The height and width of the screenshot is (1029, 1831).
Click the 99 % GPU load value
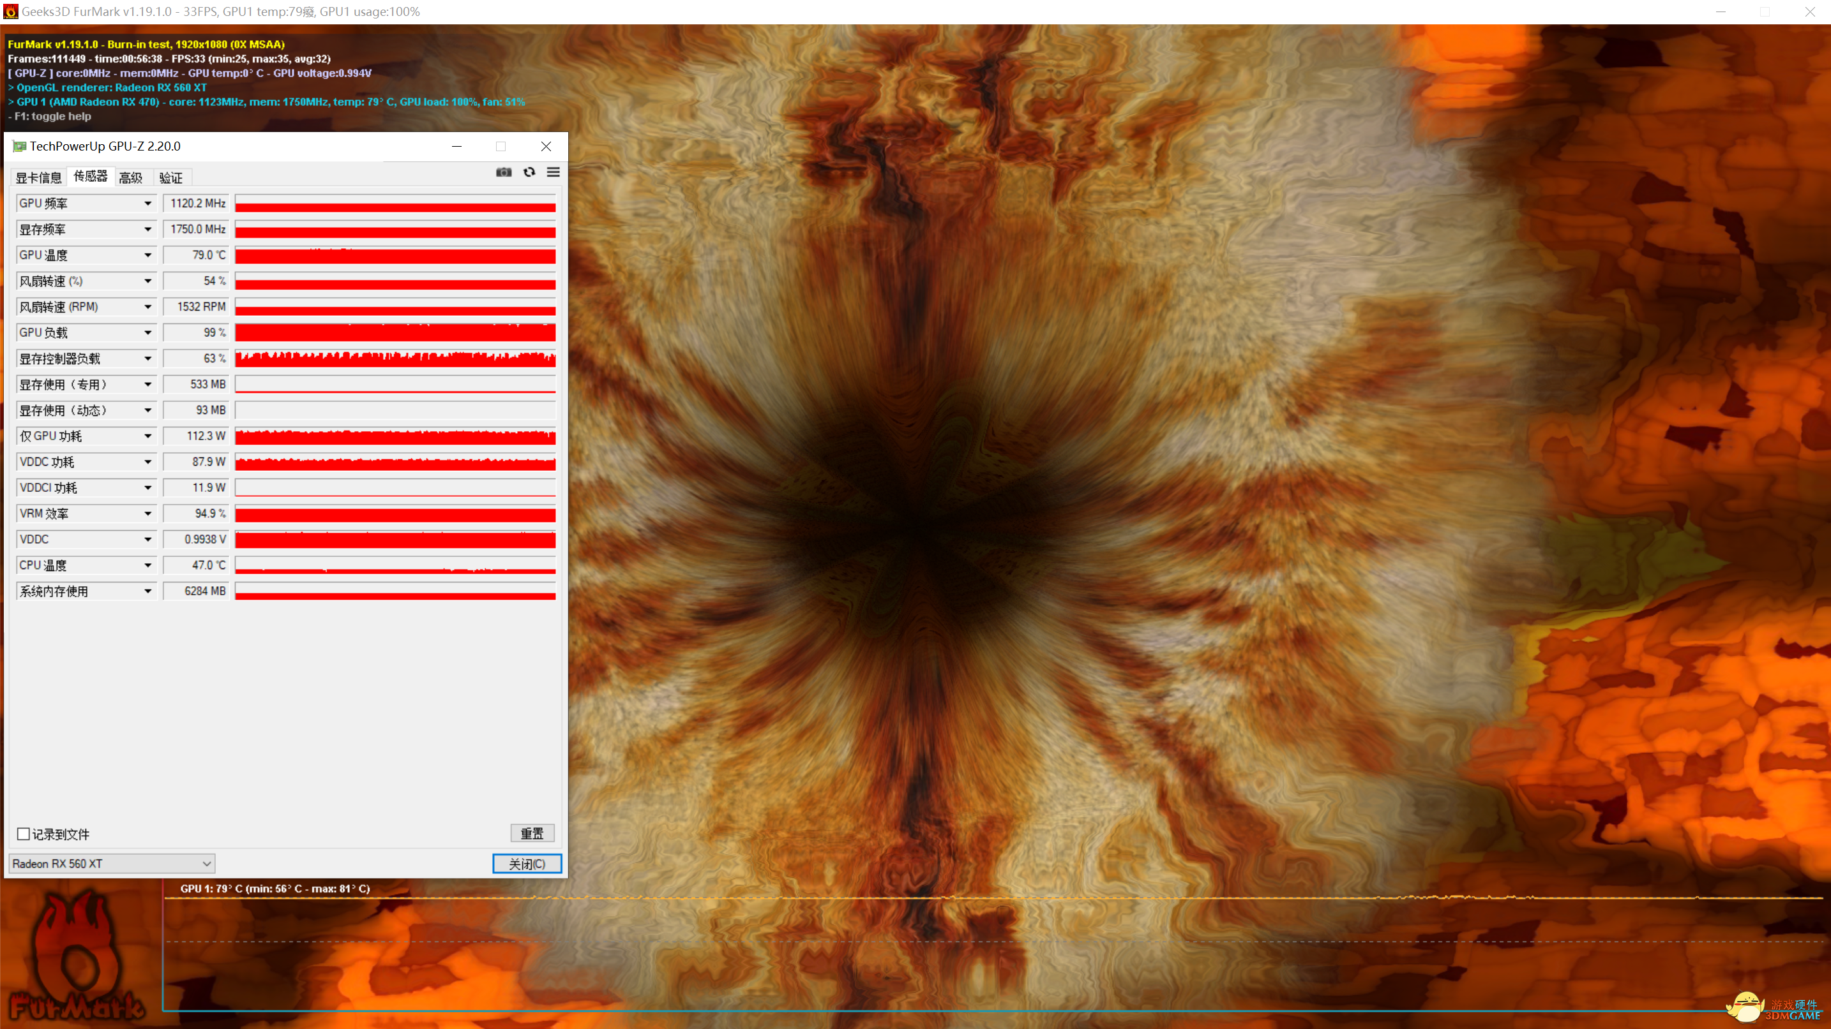tap(196, 332)
